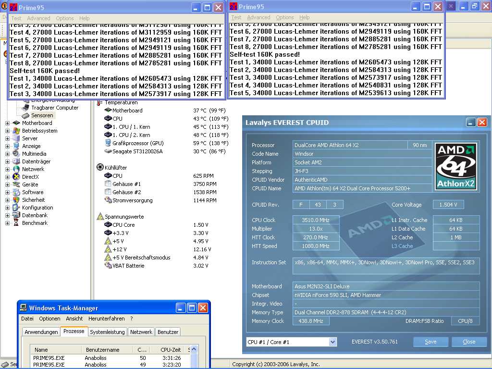
Task: Click the VBAT Batterie icon
Action: point(108,265)
